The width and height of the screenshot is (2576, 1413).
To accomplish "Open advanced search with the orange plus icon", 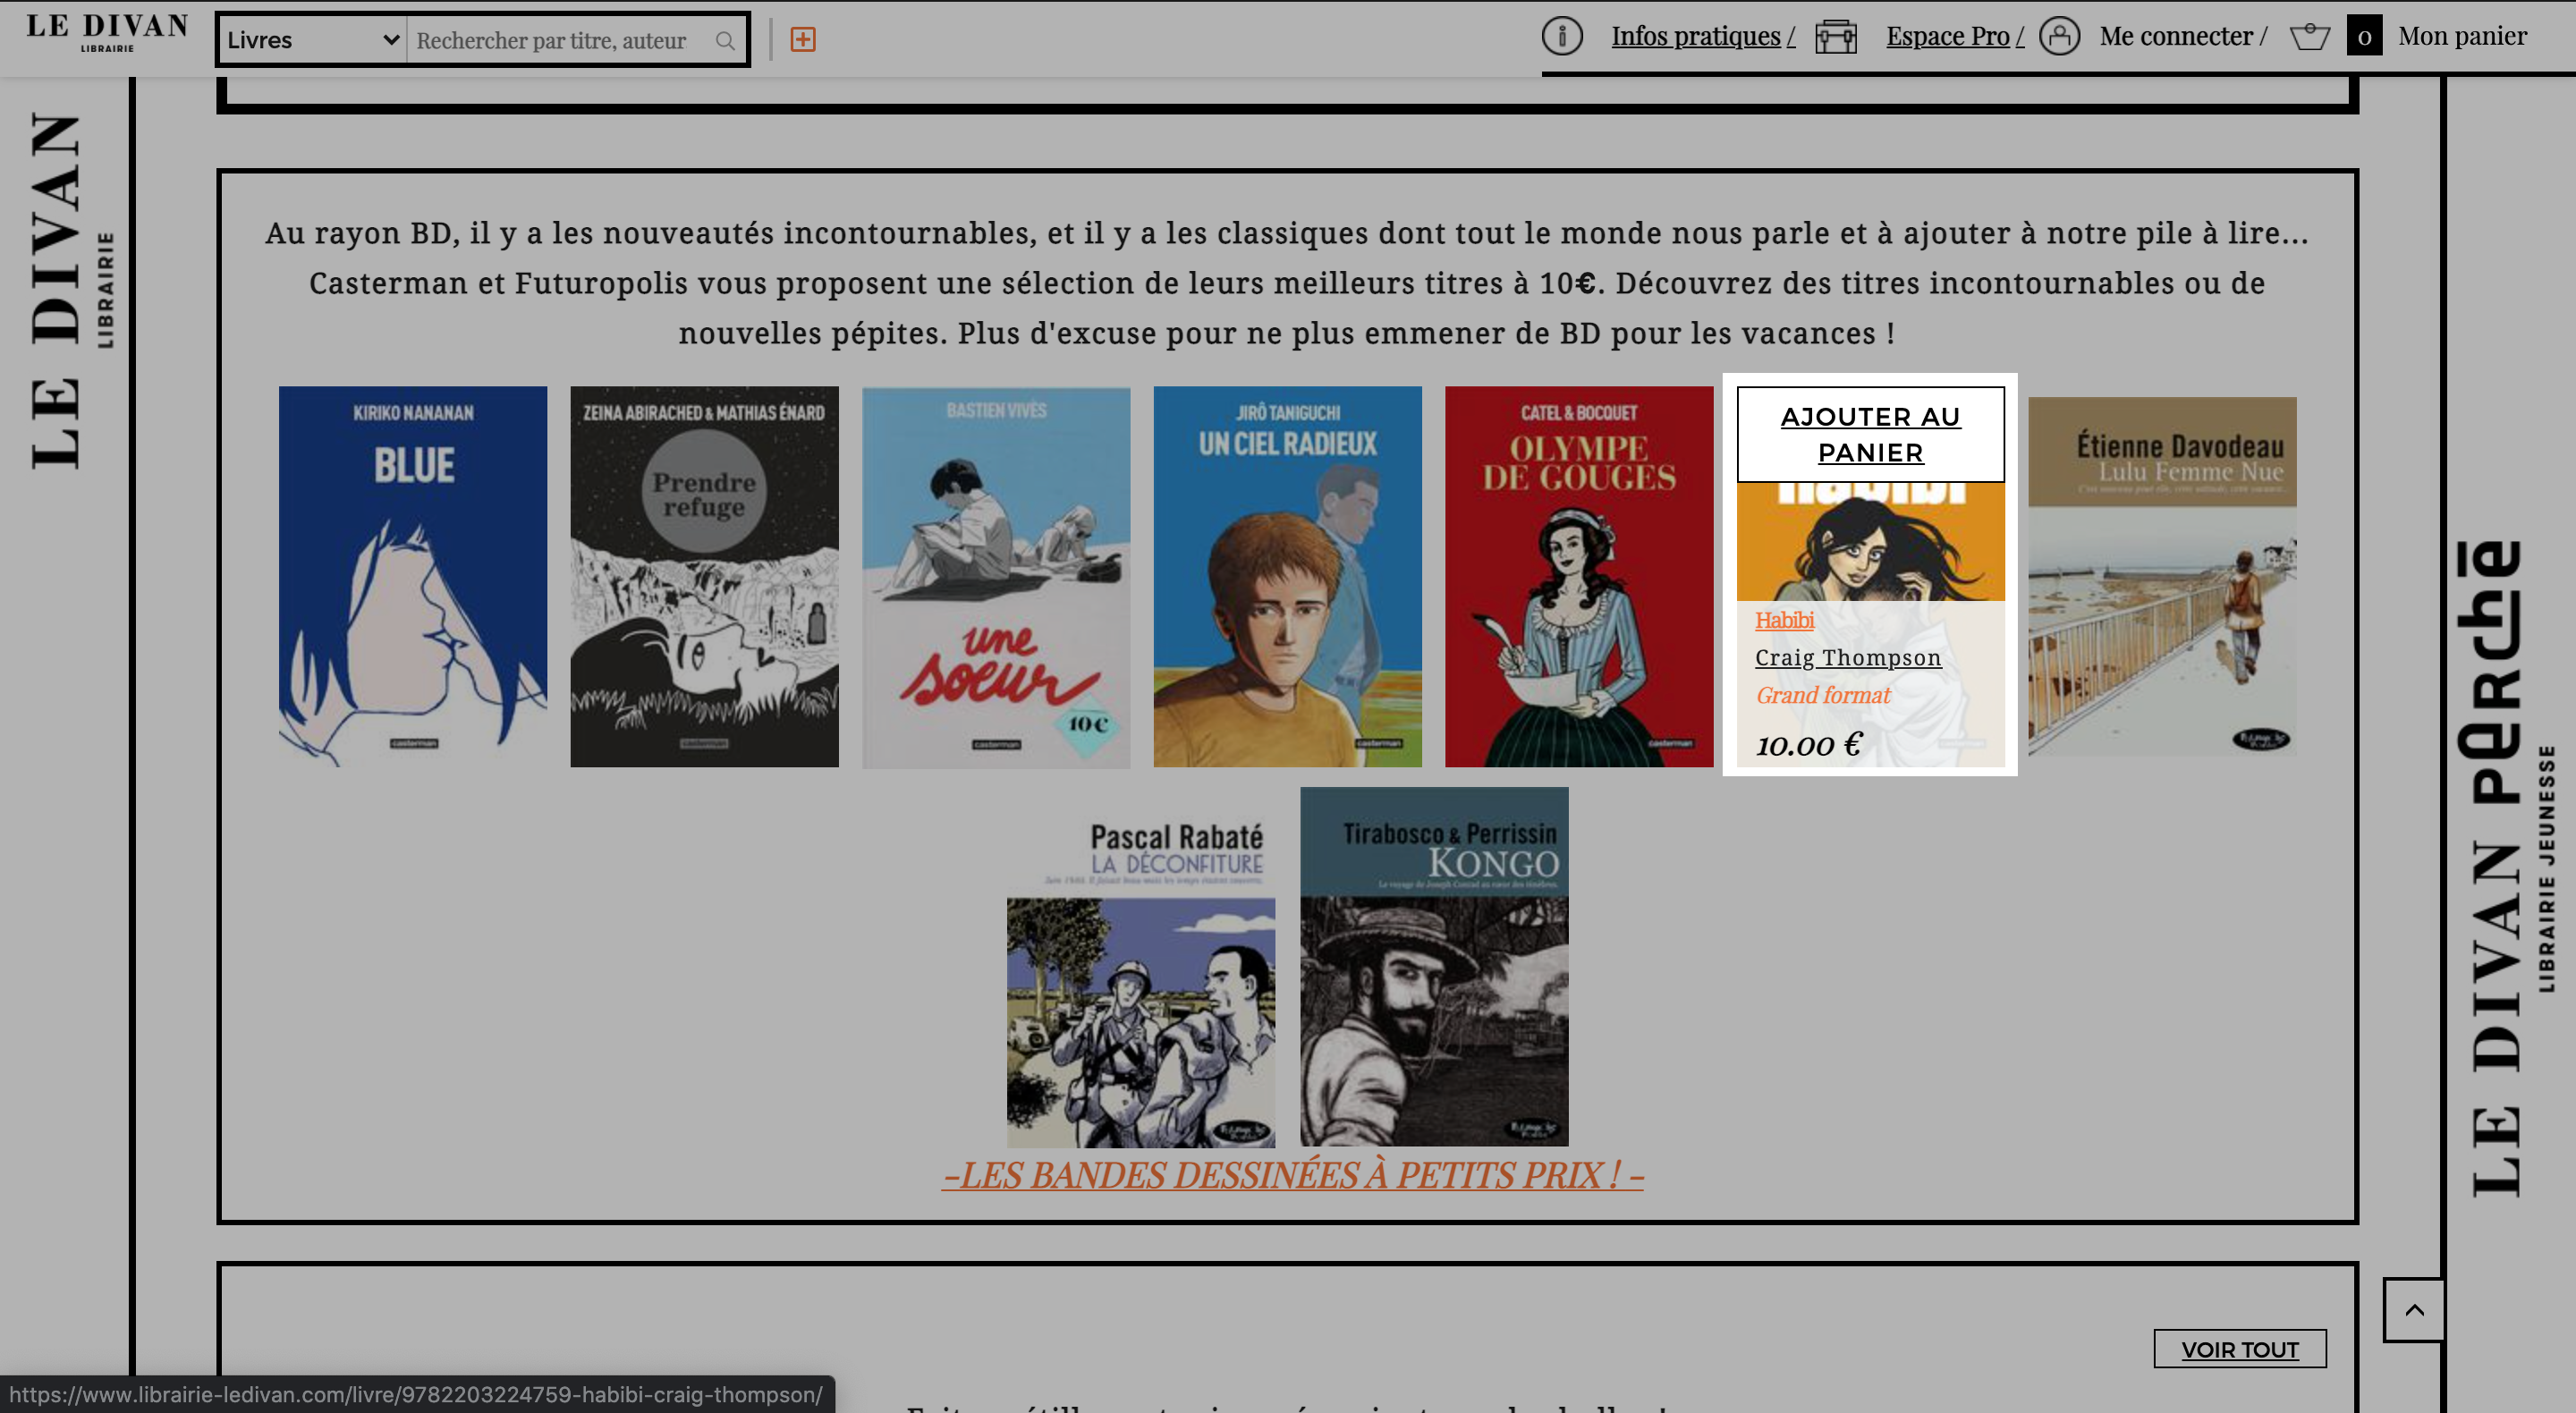I will point(803,39).
